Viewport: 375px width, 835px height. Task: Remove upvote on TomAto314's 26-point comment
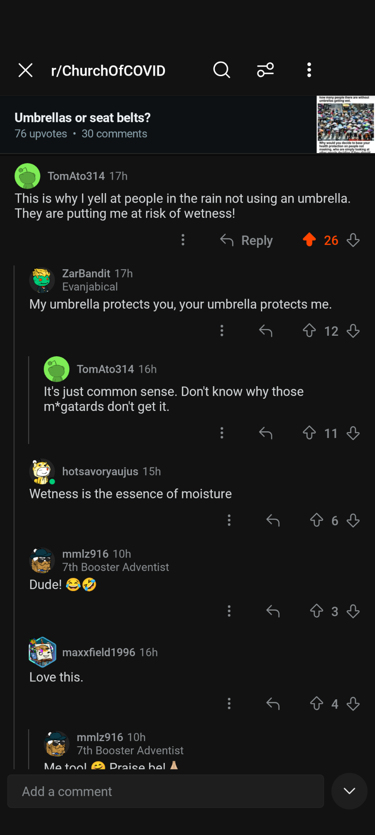pyautogui.click(x=309, y=240)
